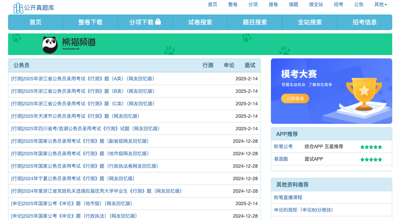This screenshot has width=402, height=220.
Task: Open 2025年天津市公务员《行测》题 link
Action: coord(75,116)
